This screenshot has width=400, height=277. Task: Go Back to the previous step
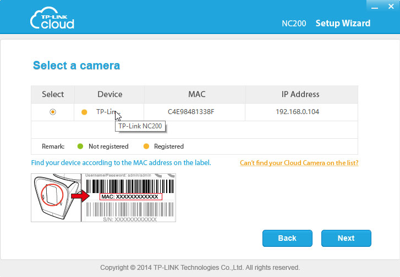[x=287, y=239]
